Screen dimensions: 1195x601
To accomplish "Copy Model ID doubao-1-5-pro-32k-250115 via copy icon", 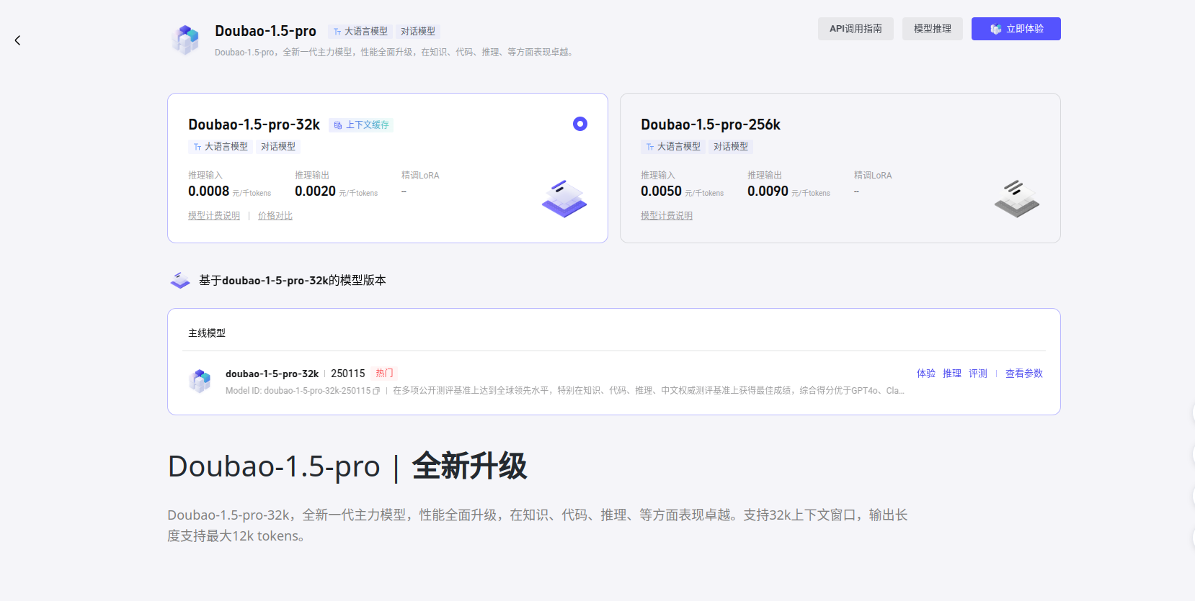I will point(376,391).
